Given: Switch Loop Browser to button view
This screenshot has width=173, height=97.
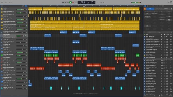Looking at the screenshot, I should click(145, 6).
